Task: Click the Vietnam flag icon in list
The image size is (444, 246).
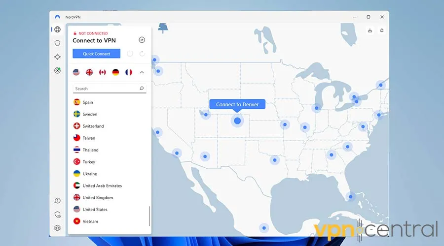Action: click(x=77, y=221)
